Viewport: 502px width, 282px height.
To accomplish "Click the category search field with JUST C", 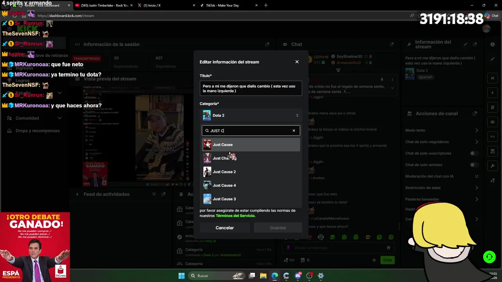I will [251, 131].
